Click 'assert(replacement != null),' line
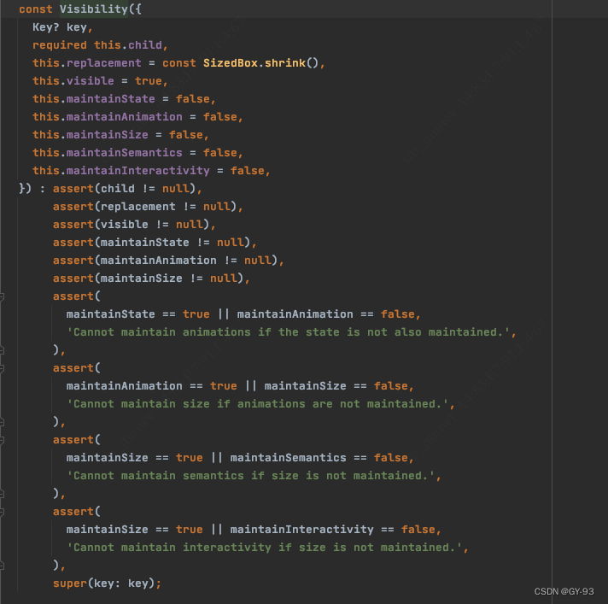 pyautogui.click(x=148, y=207)
